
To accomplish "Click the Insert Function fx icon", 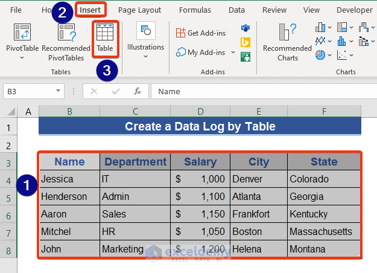I will [x=138, y=91].
